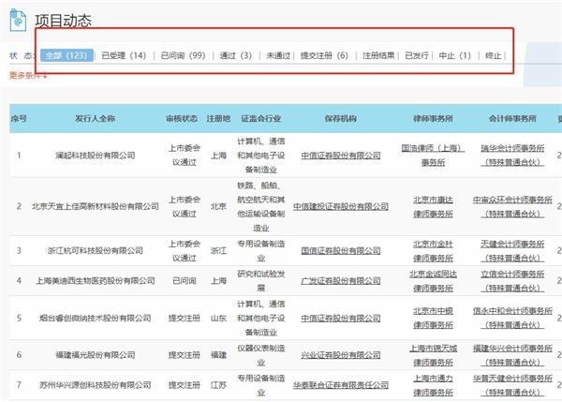Viewport: 562px width, 402px height.
Task: Click 已问询 status cell in row 4
Action: pos(185,280)
